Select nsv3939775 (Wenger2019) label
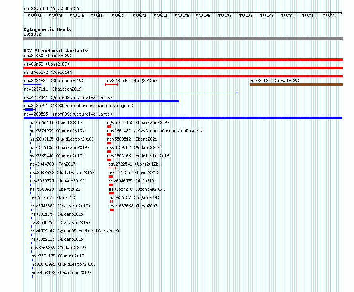Screen dimensions: 354x292 point(57,181)
